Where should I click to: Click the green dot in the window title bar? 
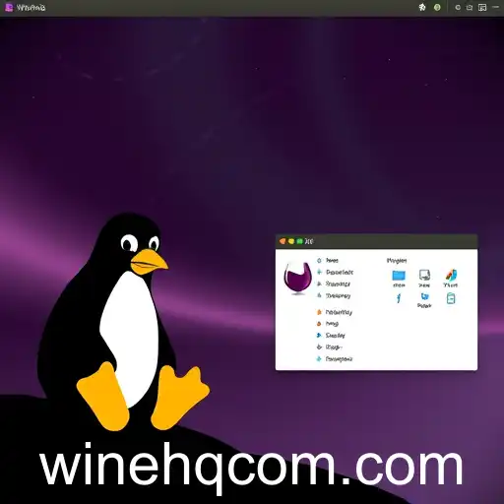coord(299,241)
